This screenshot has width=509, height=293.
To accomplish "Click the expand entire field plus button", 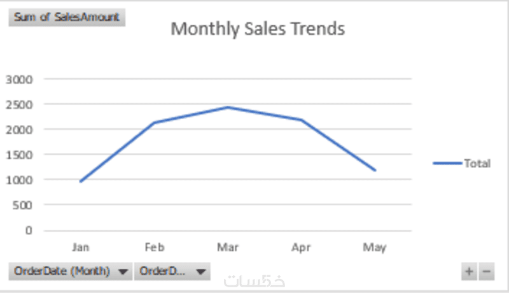I will (x=469, y=271).
